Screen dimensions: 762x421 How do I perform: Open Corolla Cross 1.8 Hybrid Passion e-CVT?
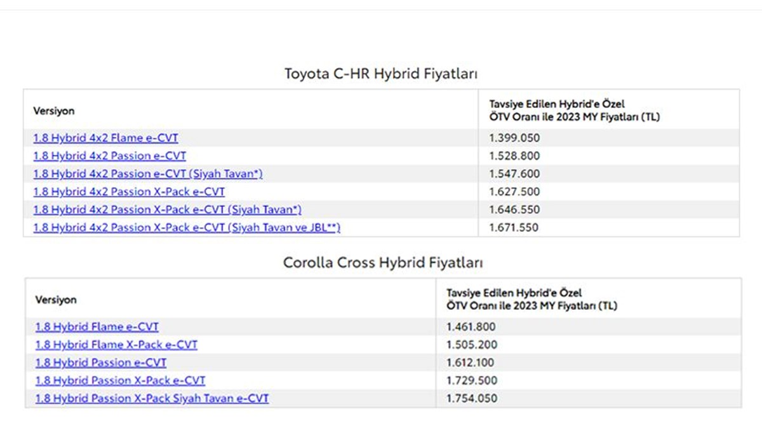coord(101,363)
